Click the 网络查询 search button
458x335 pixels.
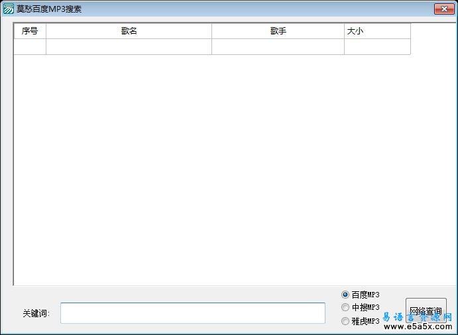426,311
